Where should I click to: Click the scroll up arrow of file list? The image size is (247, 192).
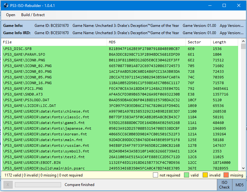click(243, 41)
